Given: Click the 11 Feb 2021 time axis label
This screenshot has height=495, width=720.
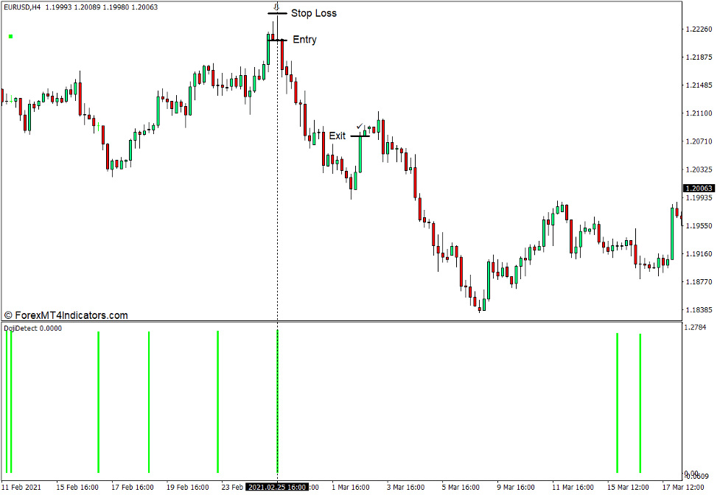Looking at the screenshot, I should (x=21, y=488).
